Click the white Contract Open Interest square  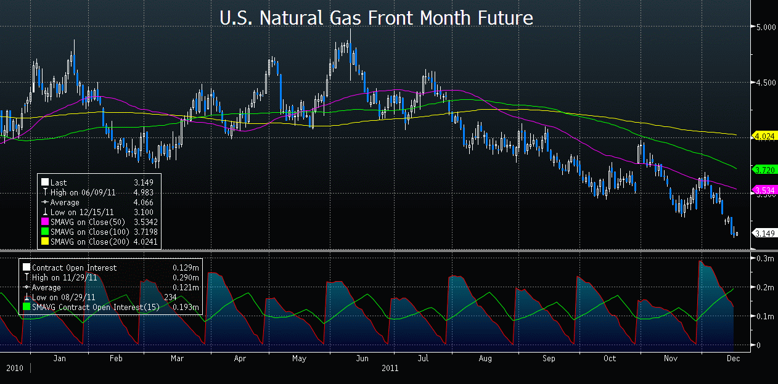26,268
